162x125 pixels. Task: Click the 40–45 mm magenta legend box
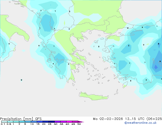tap(69, 122)
